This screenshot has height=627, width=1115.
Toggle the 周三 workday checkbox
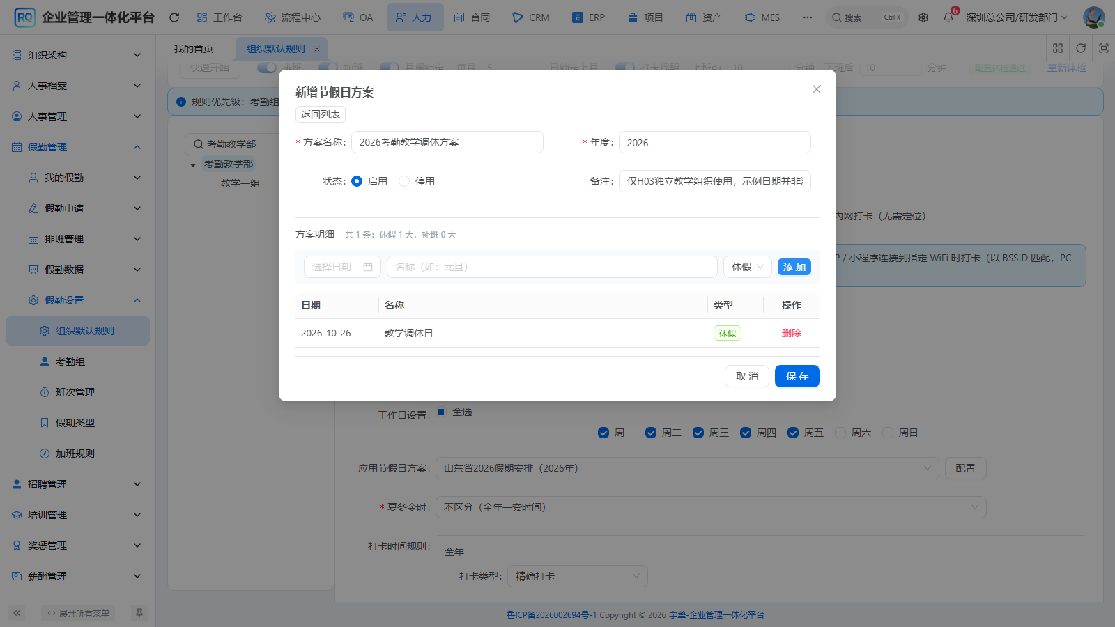(698, 433)
